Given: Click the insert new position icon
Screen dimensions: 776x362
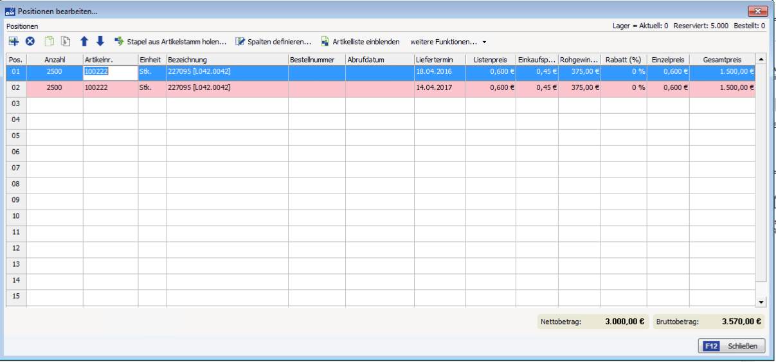Looking at the screenshot, I should [14, 41].
